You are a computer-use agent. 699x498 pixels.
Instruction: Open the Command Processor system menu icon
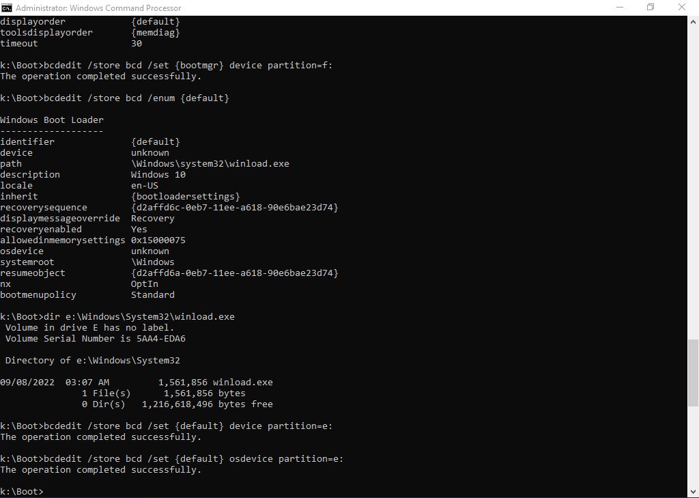pyautogui.click(x=7, y=8)
